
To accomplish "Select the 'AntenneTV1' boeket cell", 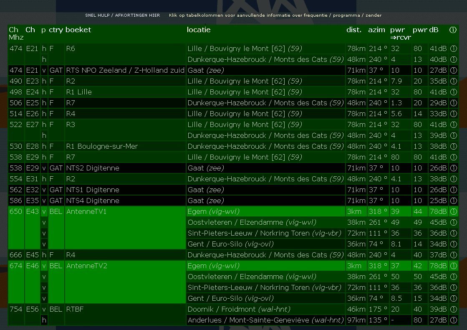I will point(125,228).
